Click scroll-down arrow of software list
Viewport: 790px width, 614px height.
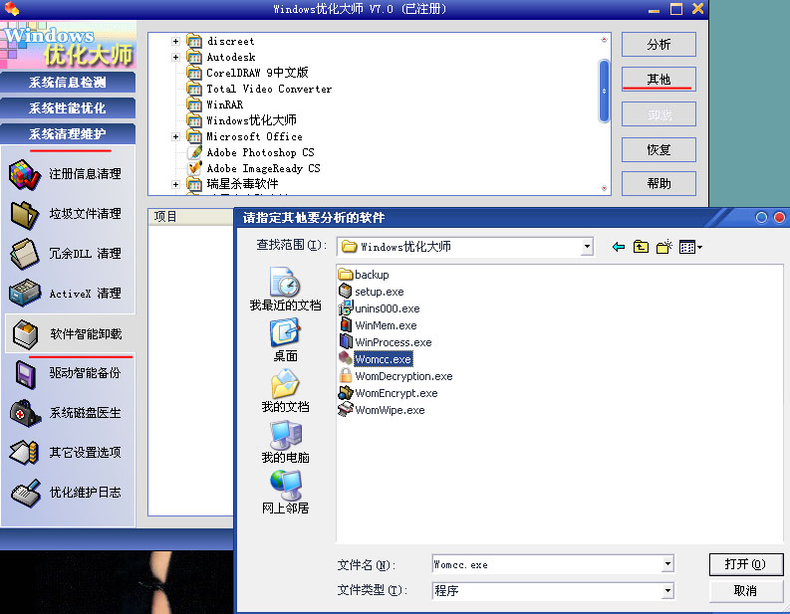(x=604, y=188)
